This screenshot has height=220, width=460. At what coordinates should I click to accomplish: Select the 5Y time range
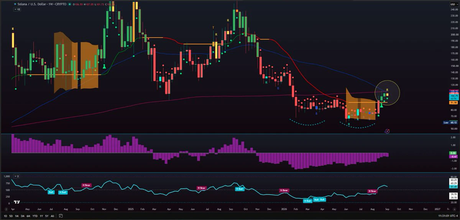click(47, 216)
